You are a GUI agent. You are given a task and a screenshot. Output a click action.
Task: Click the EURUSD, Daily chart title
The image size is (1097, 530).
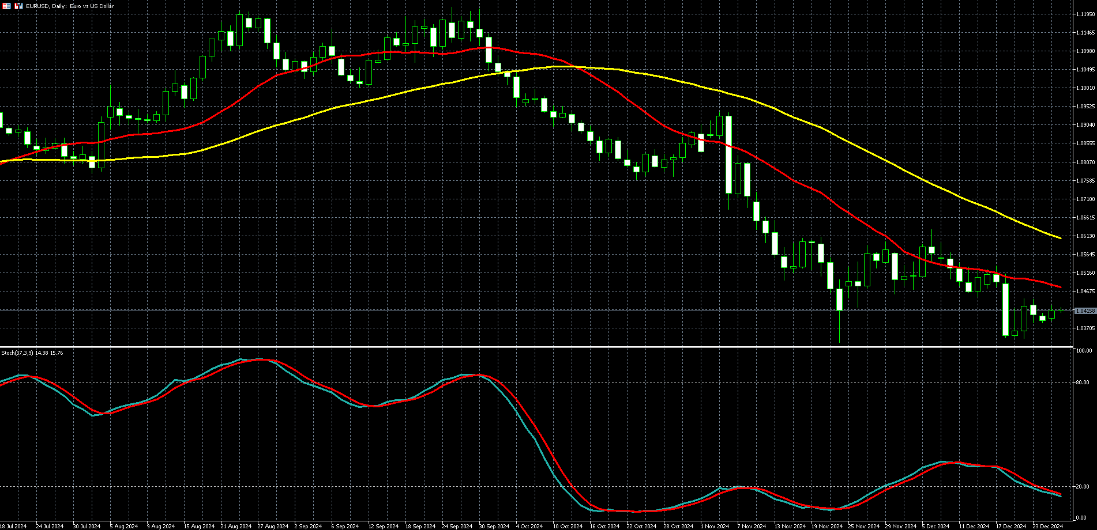[x=70, y=6]
